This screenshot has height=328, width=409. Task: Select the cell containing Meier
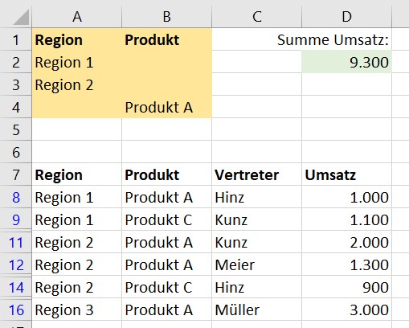pos(256,264)
